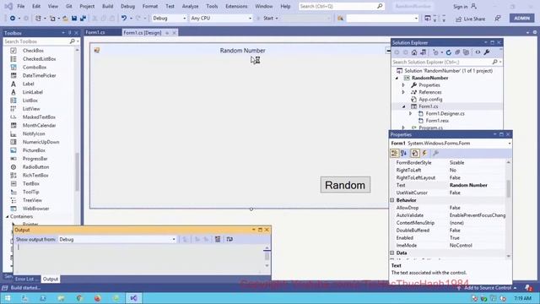This screenshot has width=540, height=304.
Task: Show the Properties page icon in Properties panel
Action: (x=414, y=153)
